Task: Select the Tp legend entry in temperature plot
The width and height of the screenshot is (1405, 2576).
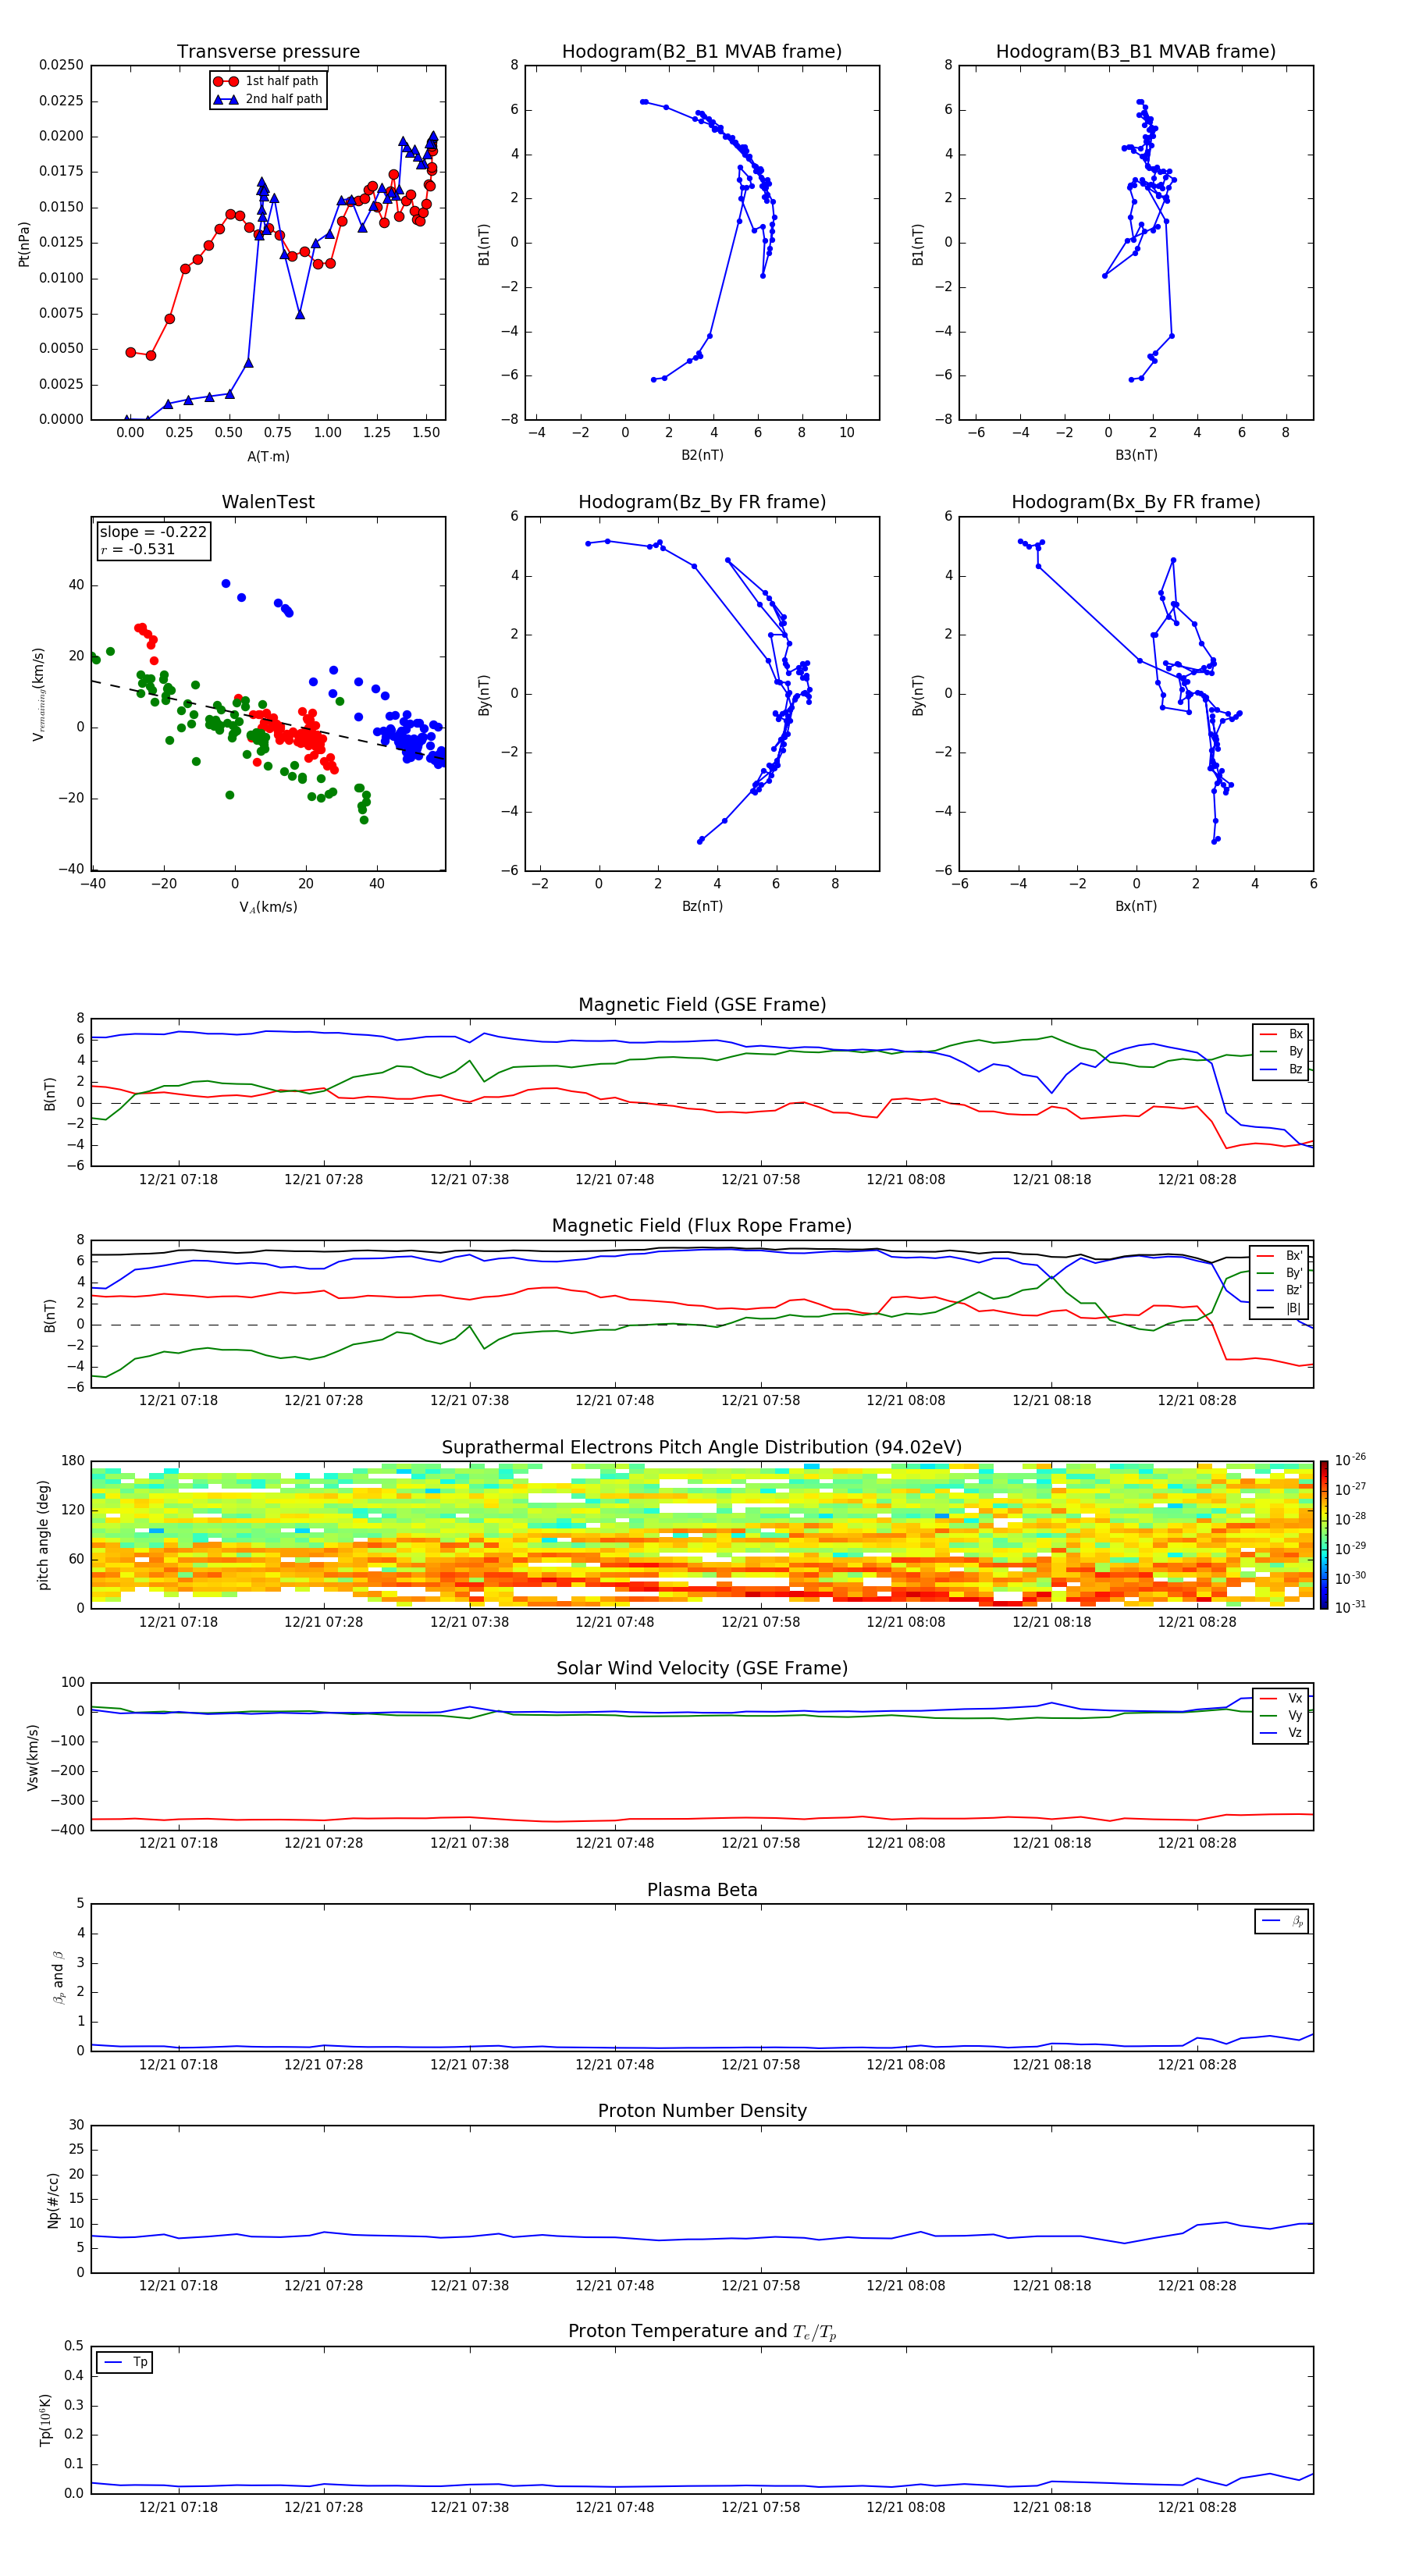Action: pyautogui.click(x=125, y=2362)
